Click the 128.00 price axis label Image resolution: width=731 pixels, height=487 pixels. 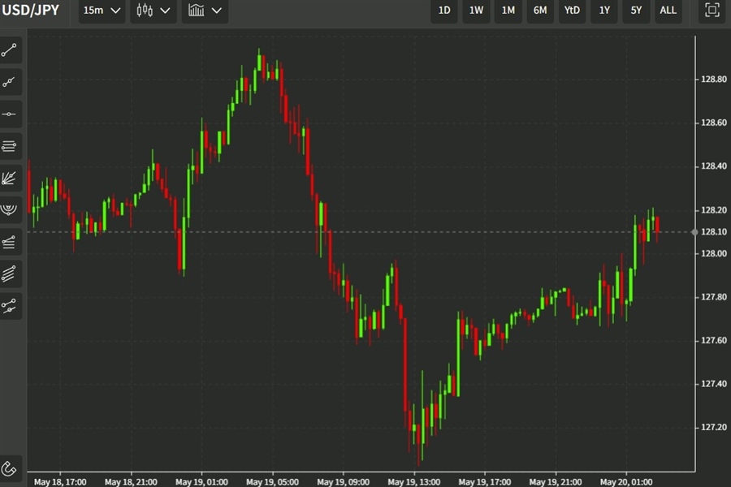(x=714, y=253)
